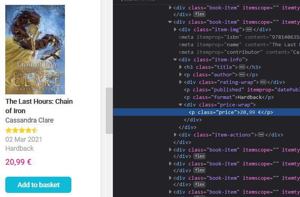The width and height of the screenshot is (300, 197).
Task: Select the meta itemprop contributor line
Action: click(239, 52)
